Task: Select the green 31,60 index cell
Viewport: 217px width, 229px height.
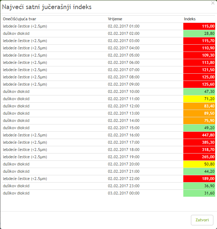Action: (x=199, y=193)
